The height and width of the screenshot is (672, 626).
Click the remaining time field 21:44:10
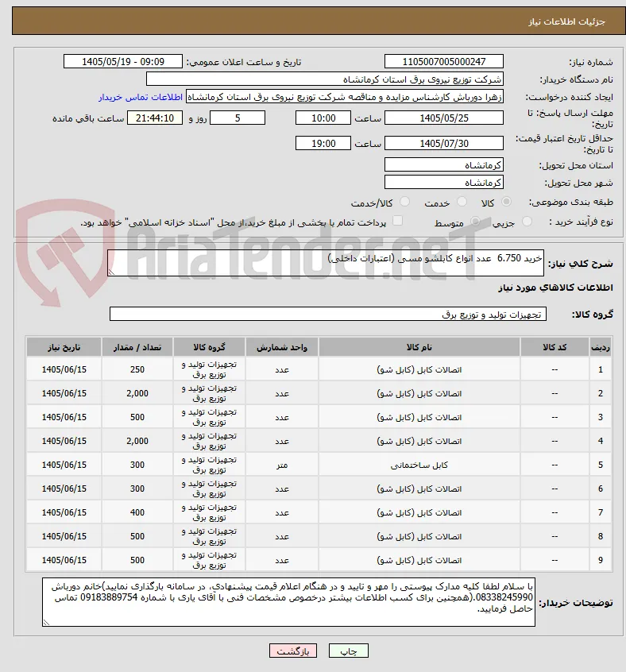155,118
